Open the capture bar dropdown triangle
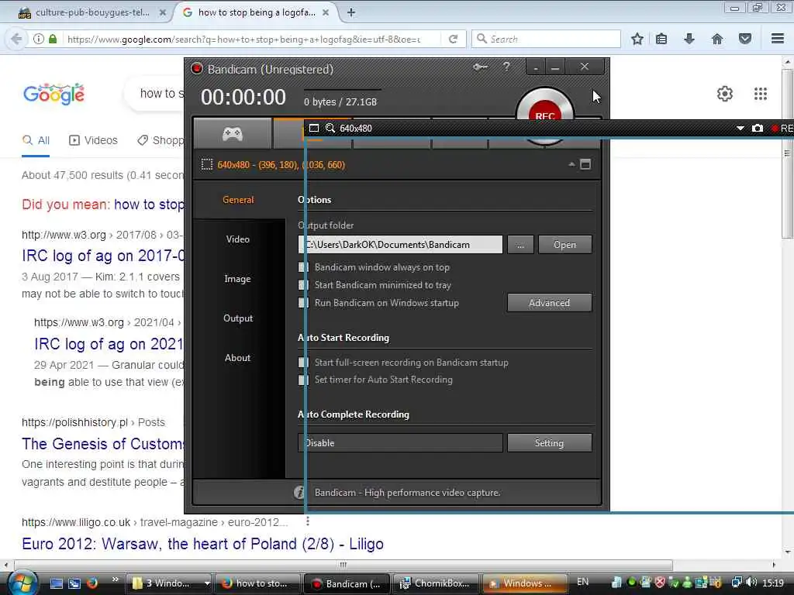The height and width of the screenshot is (595, 794). (740, 129)
